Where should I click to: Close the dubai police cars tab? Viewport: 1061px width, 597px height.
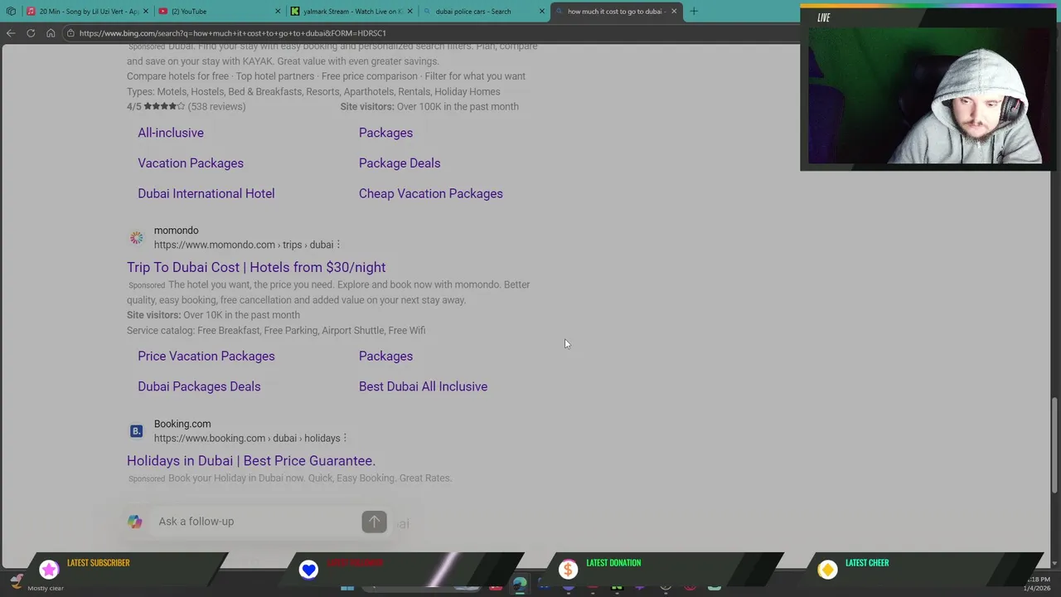(x=542, y=12)
